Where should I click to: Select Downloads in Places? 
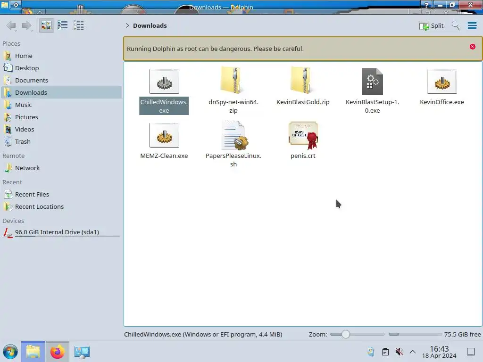tap(61, 93)
